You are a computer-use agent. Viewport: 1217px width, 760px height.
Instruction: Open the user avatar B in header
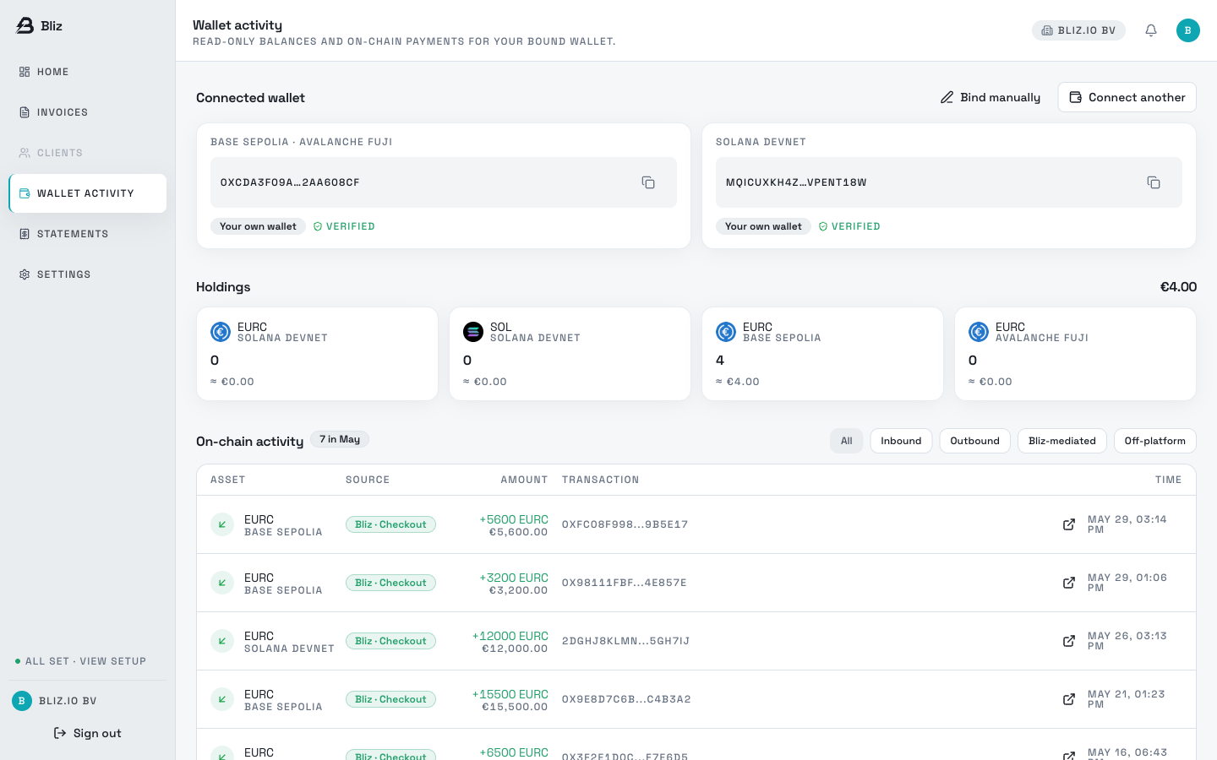pyautogui.click(x=1188, y=30)
